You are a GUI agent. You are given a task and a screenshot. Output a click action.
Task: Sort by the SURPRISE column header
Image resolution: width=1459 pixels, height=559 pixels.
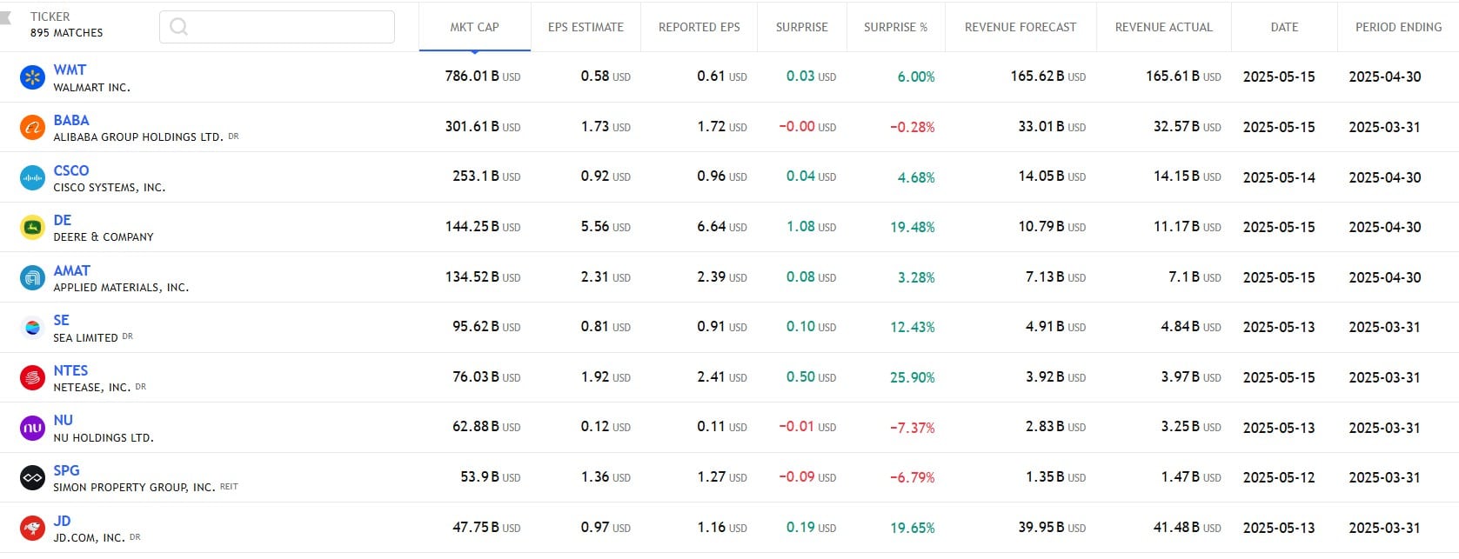[x=801, y=27]
